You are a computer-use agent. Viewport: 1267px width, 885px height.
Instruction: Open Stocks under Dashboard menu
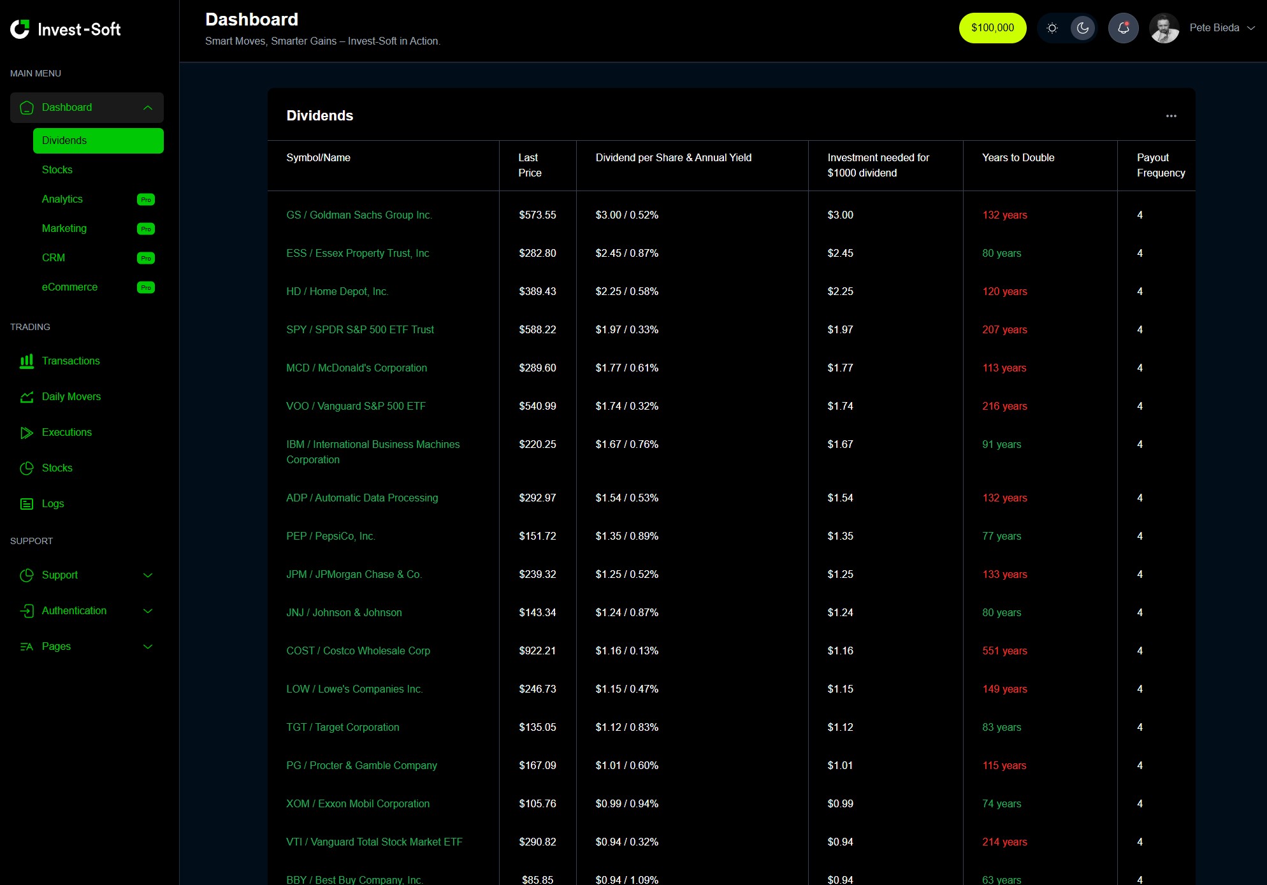pos(57,170)
